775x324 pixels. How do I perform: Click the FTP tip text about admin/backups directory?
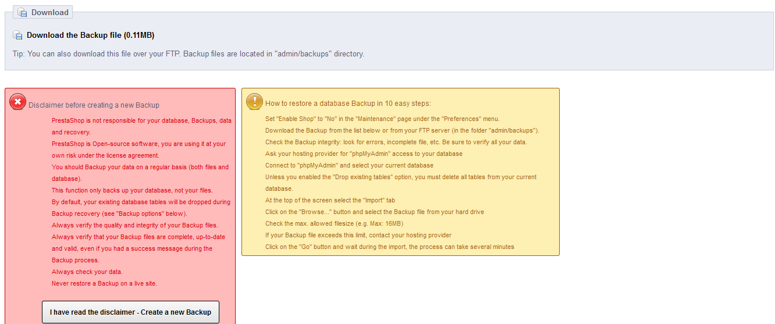click(188, 54)
